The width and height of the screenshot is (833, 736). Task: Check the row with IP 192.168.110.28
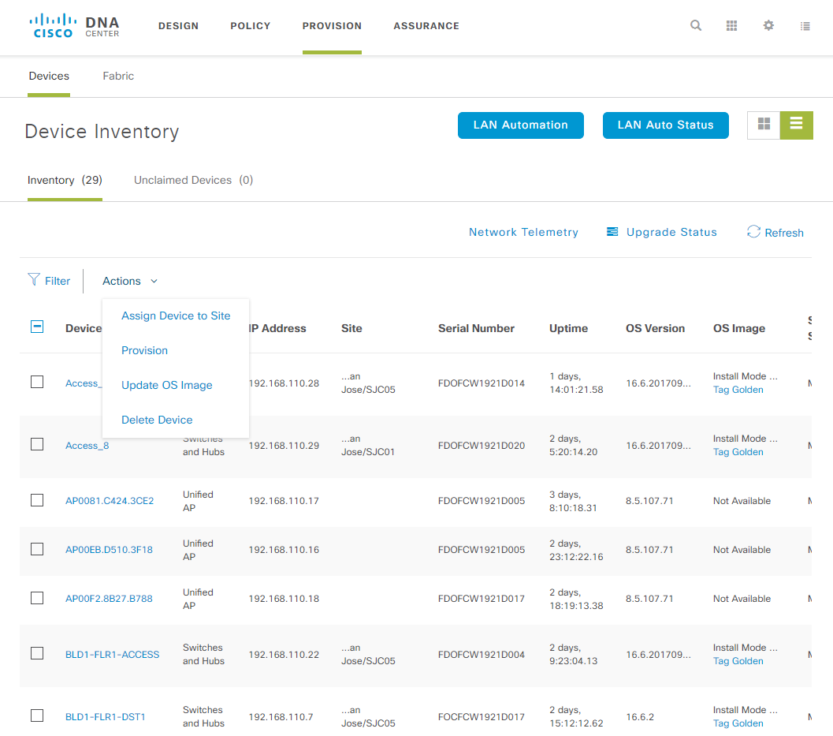(37, 382)
